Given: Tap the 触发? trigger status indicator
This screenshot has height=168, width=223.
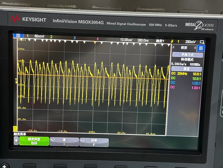Looking at the screenshot, I should pos(160,41).
